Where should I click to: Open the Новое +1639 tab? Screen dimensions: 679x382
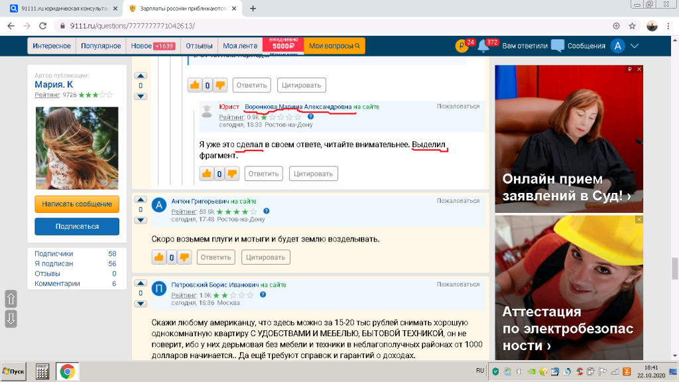(153, 46)
